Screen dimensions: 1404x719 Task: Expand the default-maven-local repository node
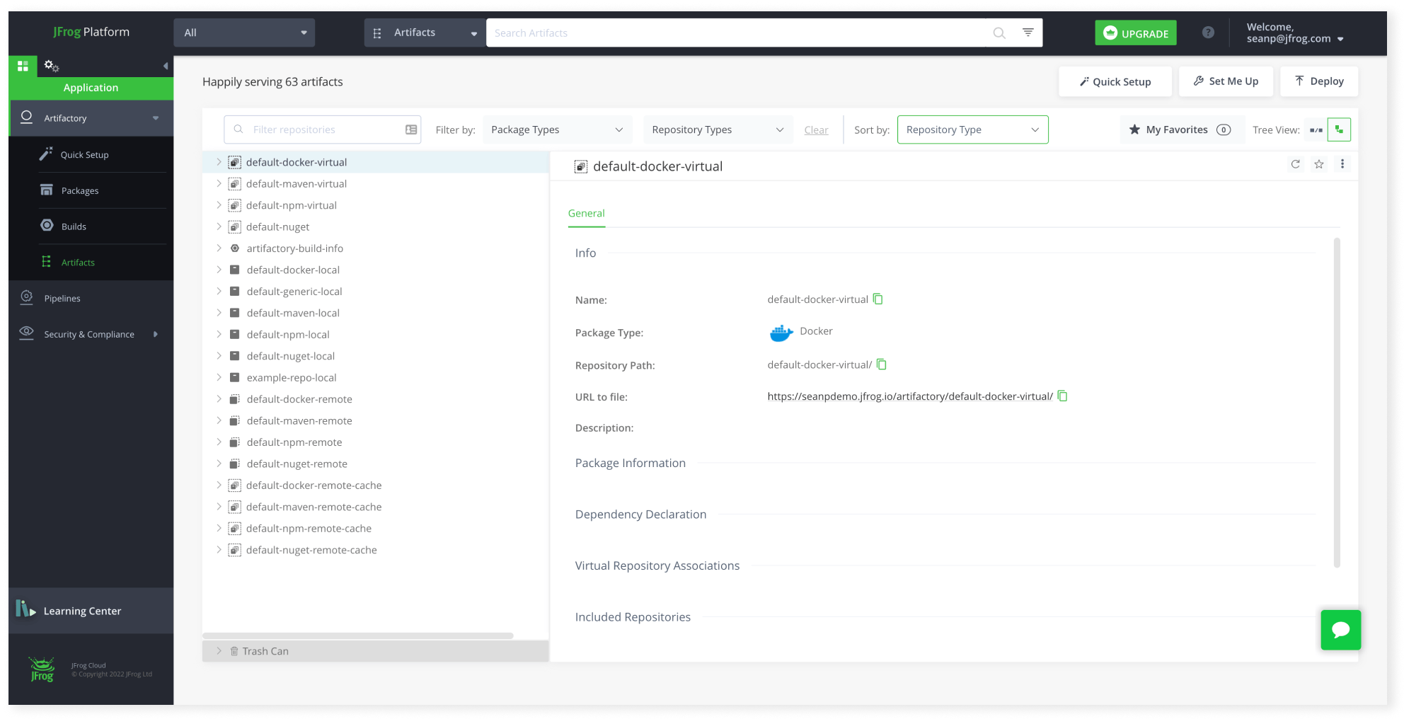pyautogui.click(x=219, y=313)
